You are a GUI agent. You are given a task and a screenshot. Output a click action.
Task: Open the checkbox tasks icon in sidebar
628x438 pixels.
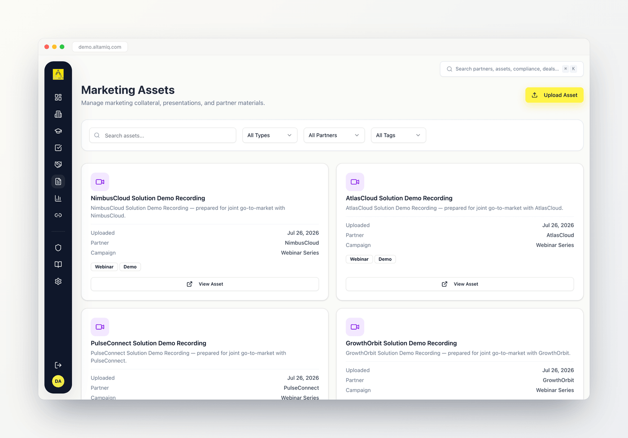click(58, 148)
